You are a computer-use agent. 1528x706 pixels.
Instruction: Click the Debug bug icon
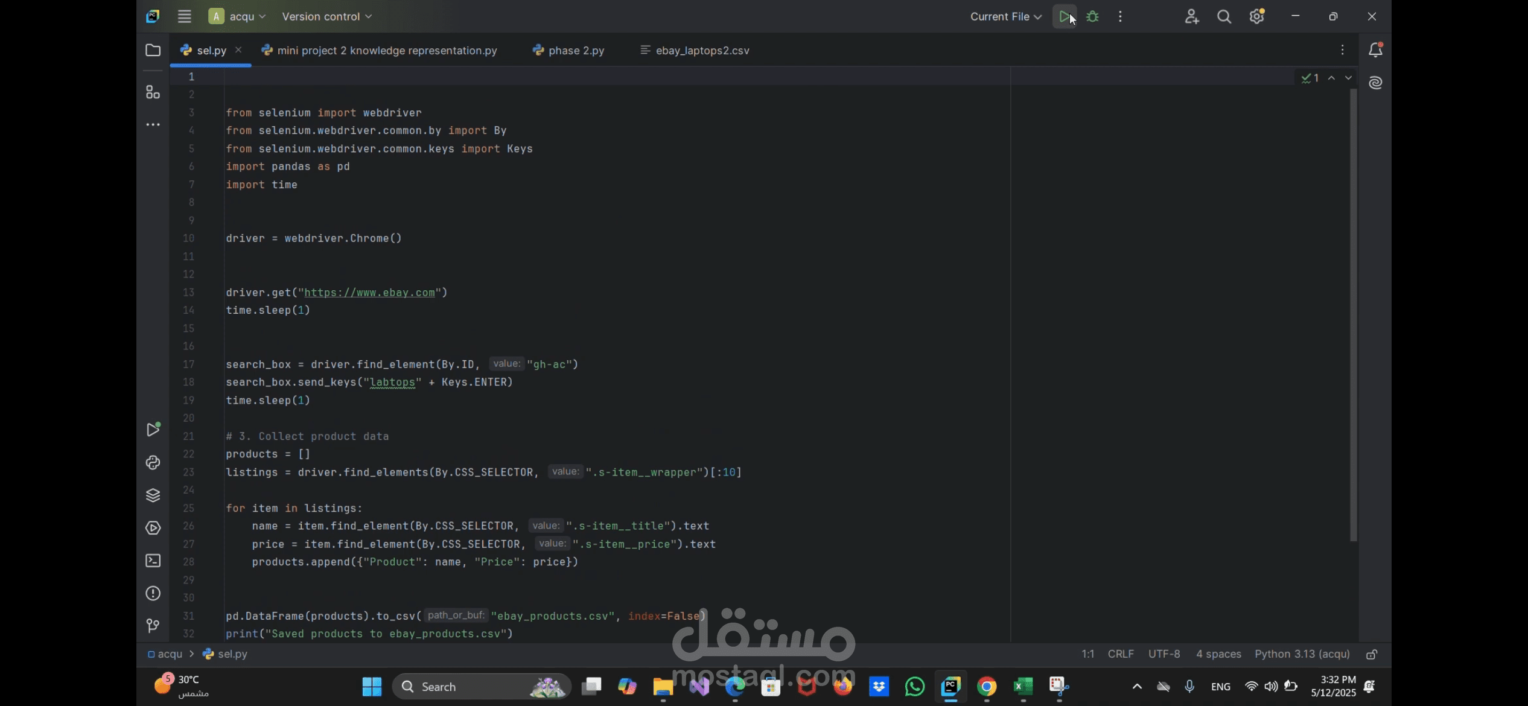[1092, 17]
